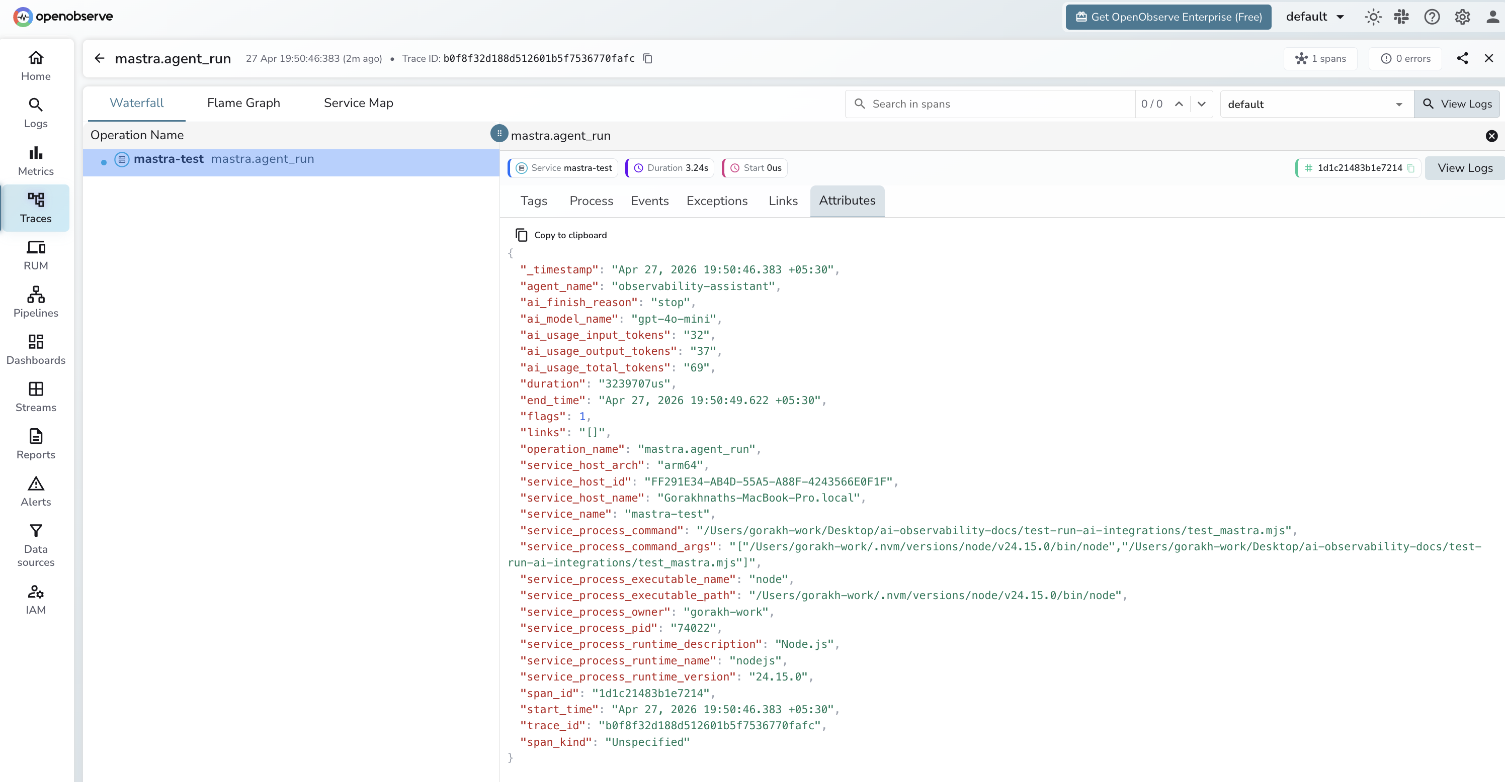Image resolution: width=1505 pixels, height=782 pixels.
Task: Open the Traces section in sidebar
Action: tap(36, 209)
